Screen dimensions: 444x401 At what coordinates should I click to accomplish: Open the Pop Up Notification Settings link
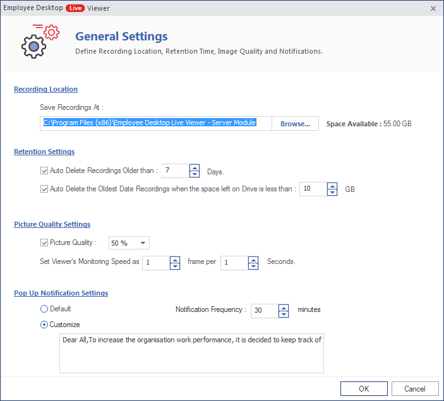point(61,293)
